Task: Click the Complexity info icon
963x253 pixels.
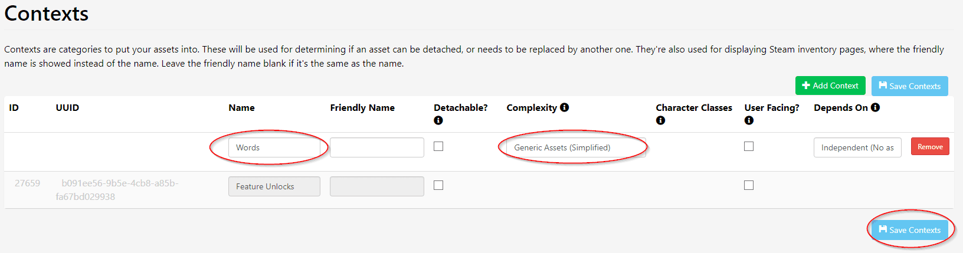Action: tap(565, 107)
